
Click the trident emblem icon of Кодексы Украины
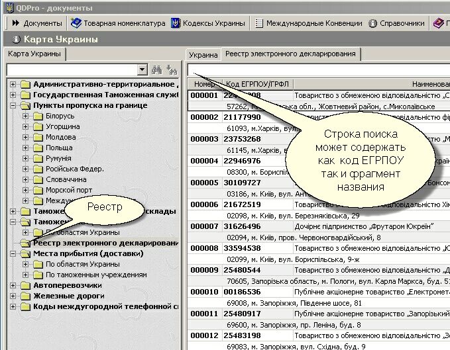176,23
